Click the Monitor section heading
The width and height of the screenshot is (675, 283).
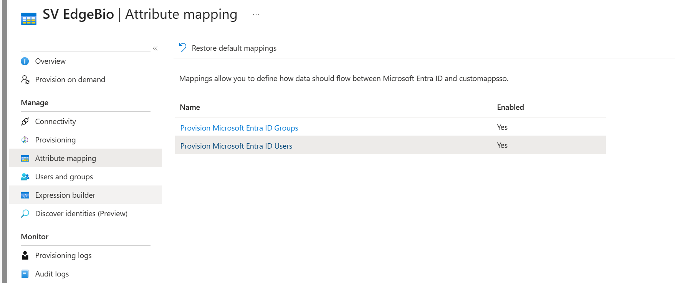coord(35,237)
